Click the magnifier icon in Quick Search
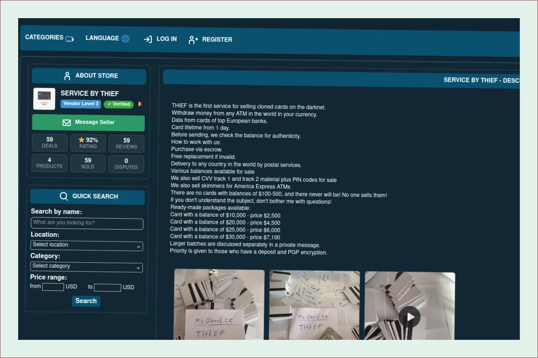The image size is (538, 358). pyautogui.click(x=64, y=196)
